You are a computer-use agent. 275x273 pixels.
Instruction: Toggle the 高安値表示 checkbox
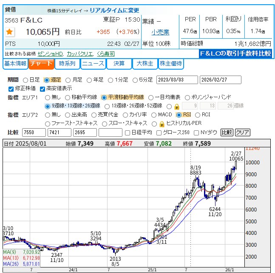[x=43, y=89]
